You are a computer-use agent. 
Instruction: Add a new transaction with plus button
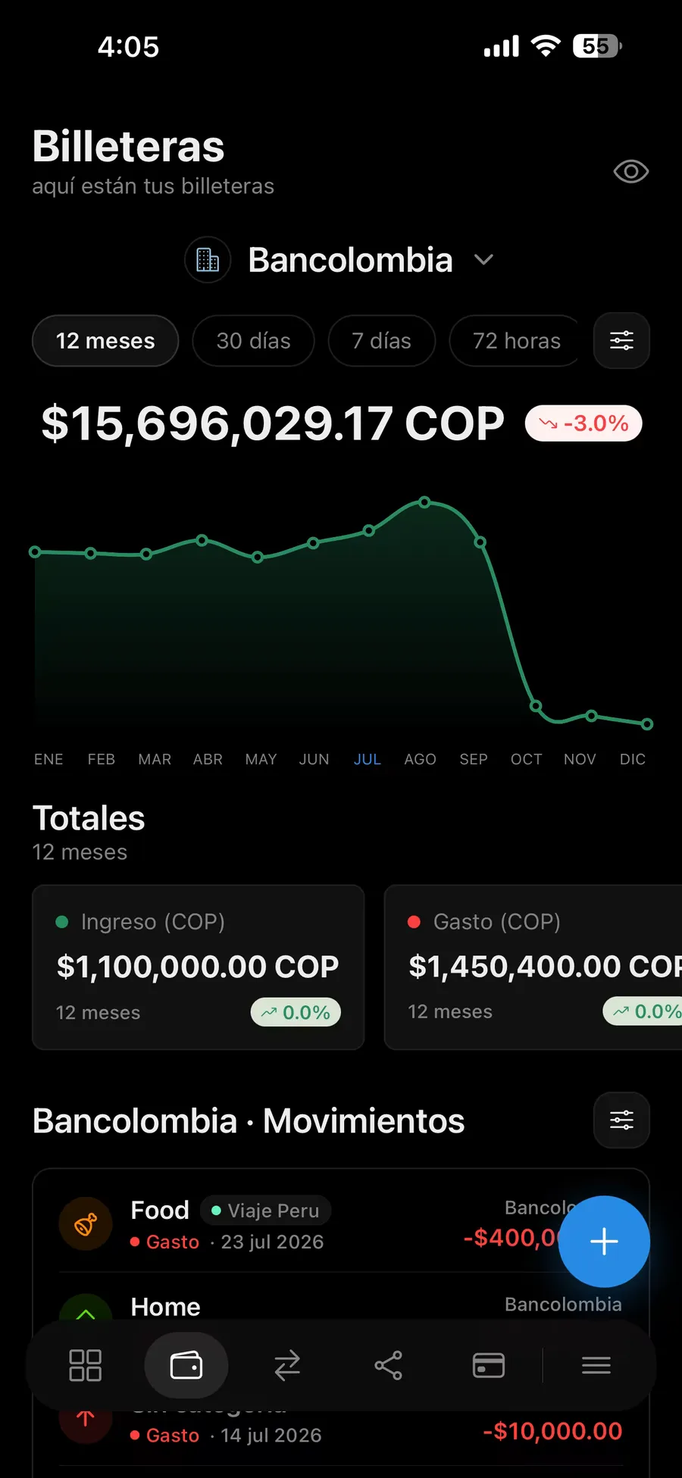coord(604,1242)
